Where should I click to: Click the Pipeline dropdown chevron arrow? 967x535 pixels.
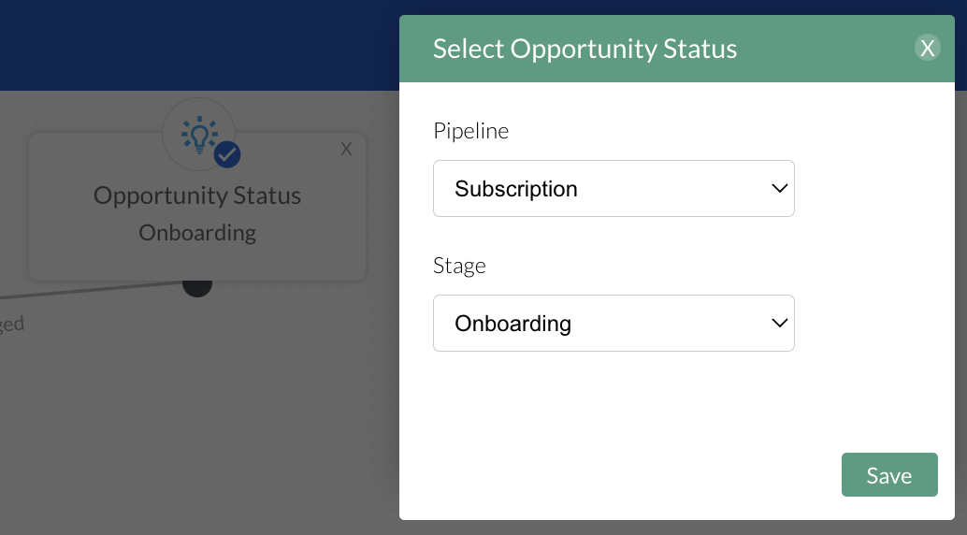779,189
